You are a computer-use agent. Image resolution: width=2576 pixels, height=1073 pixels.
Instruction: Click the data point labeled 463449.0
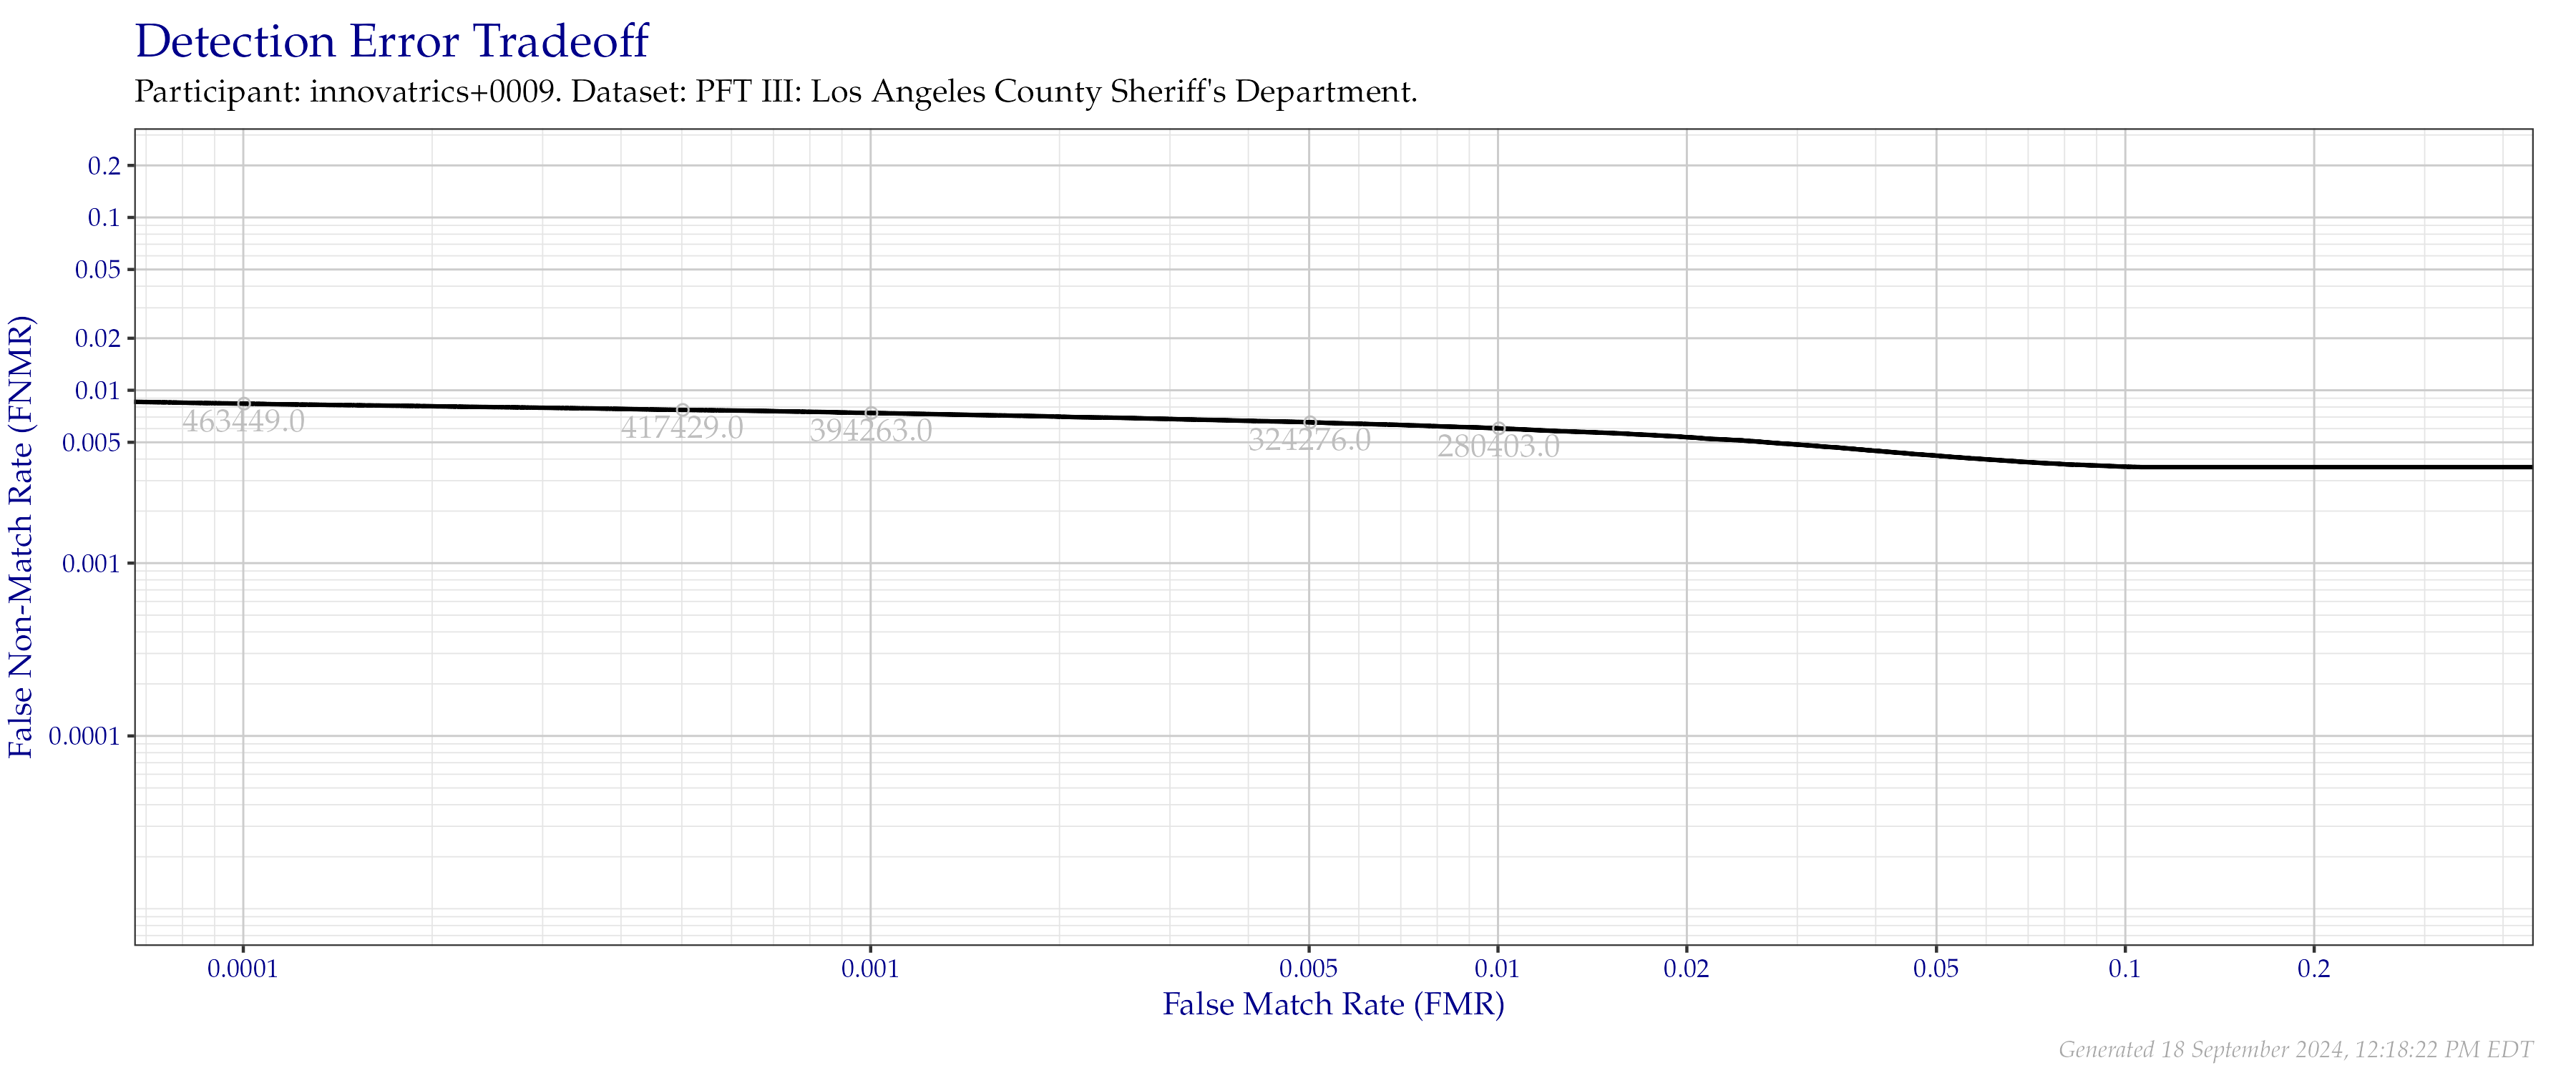(243, 401)
